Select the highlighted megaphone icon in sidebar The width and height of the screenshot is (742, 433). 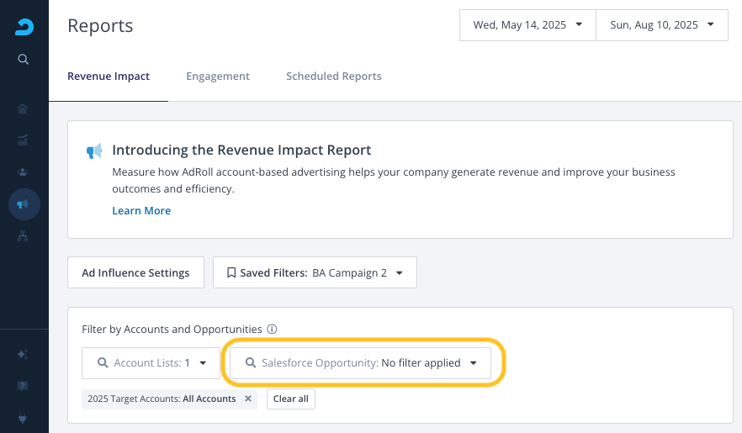point(24,204)
